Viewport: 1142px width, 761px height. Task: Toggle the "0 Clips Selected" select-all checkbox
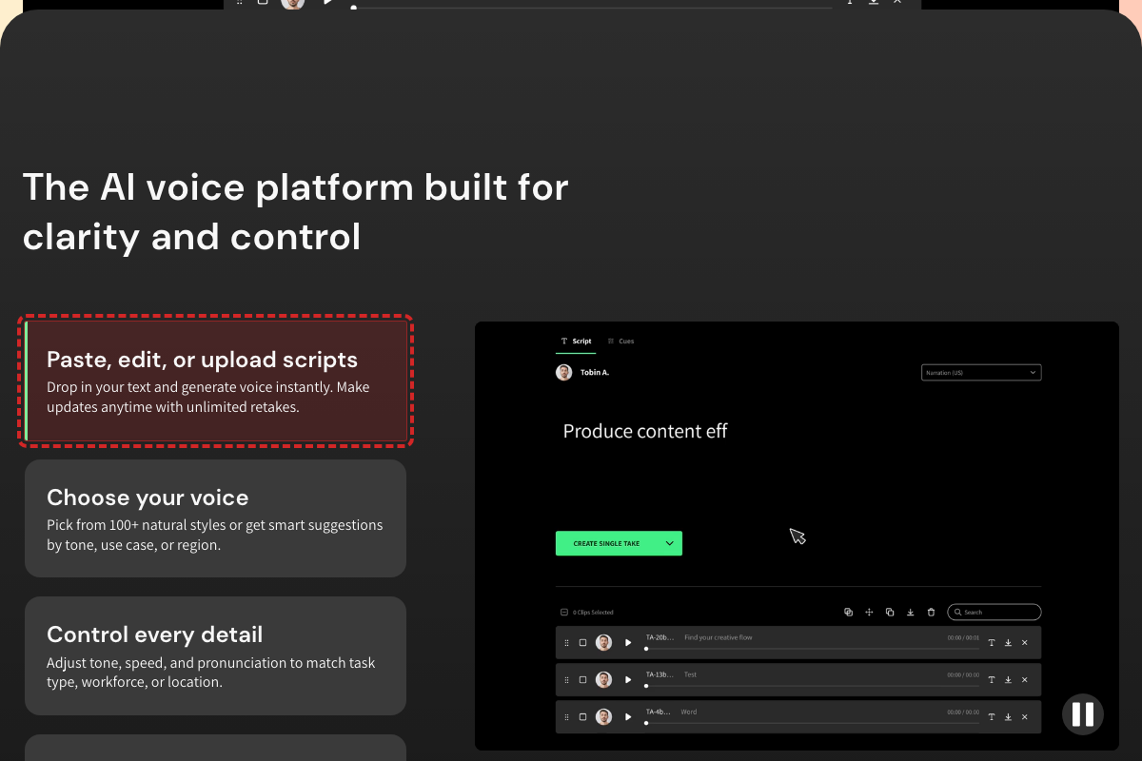coord(564,613)
